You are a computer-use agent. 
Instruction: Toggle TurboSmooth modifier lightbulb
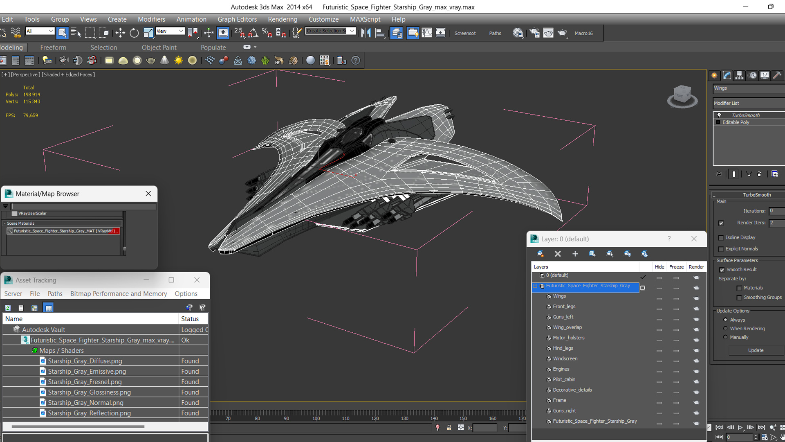coord(719,115)
